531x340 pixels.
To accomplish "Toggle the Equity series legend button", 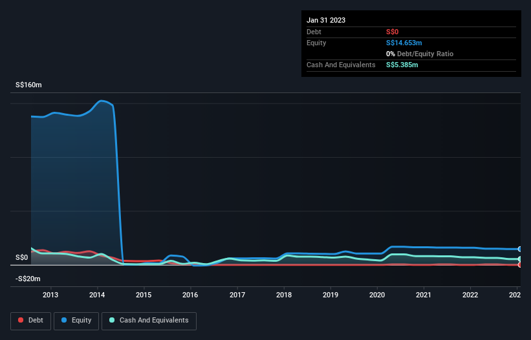I will [x=76, y=321].
